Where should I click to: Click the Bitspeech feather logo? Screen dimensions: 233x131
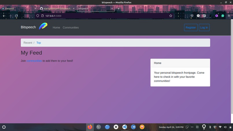43,26
